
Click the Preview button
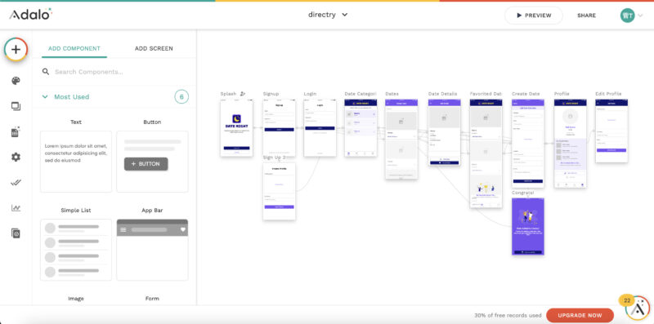pyautogui.click(x=534, y=16)
